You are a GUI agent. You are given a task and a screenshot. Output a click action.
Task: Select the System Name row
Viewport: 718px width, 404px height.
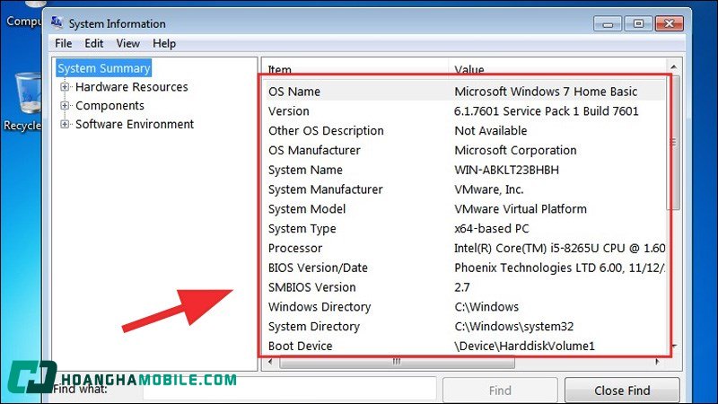point(464,170)
